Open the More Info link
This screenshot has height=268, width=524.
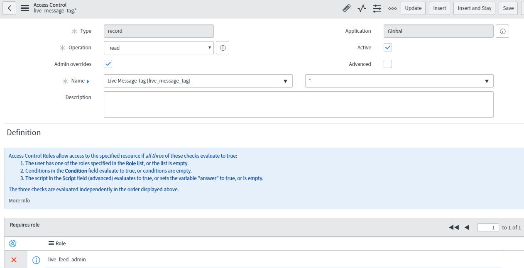tap(20, 201)
